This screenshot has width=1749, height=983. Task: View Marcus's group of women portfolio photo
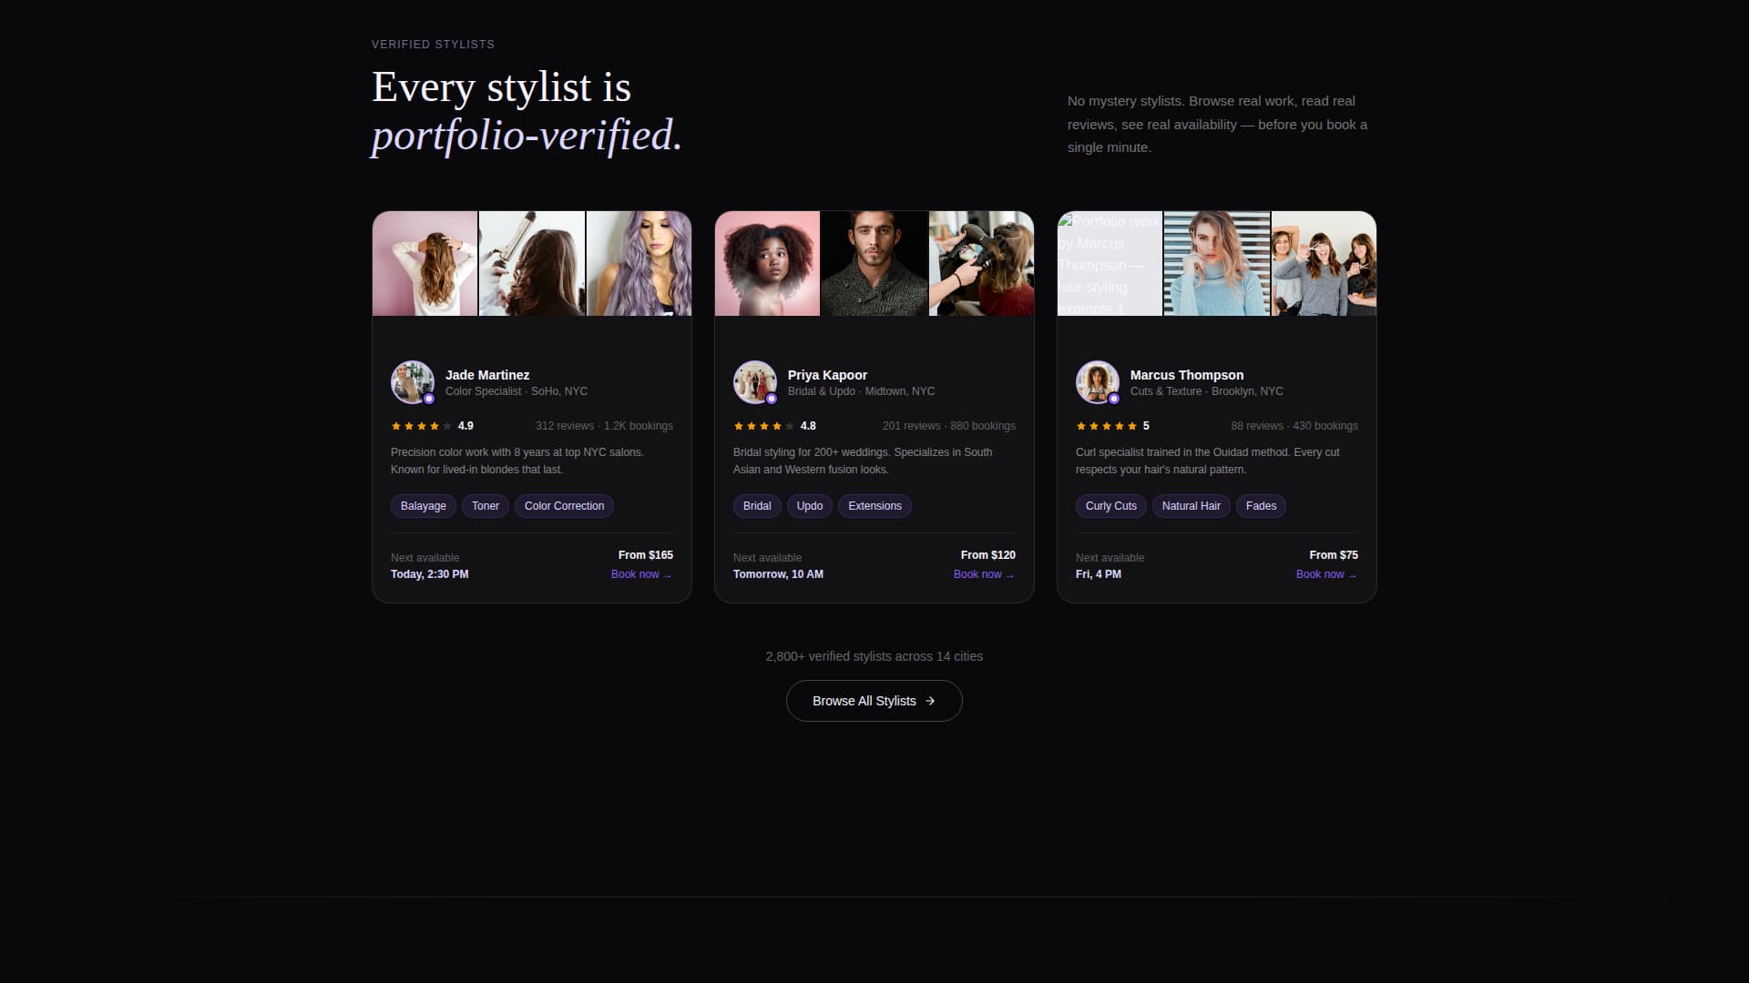click(1325, 264)
